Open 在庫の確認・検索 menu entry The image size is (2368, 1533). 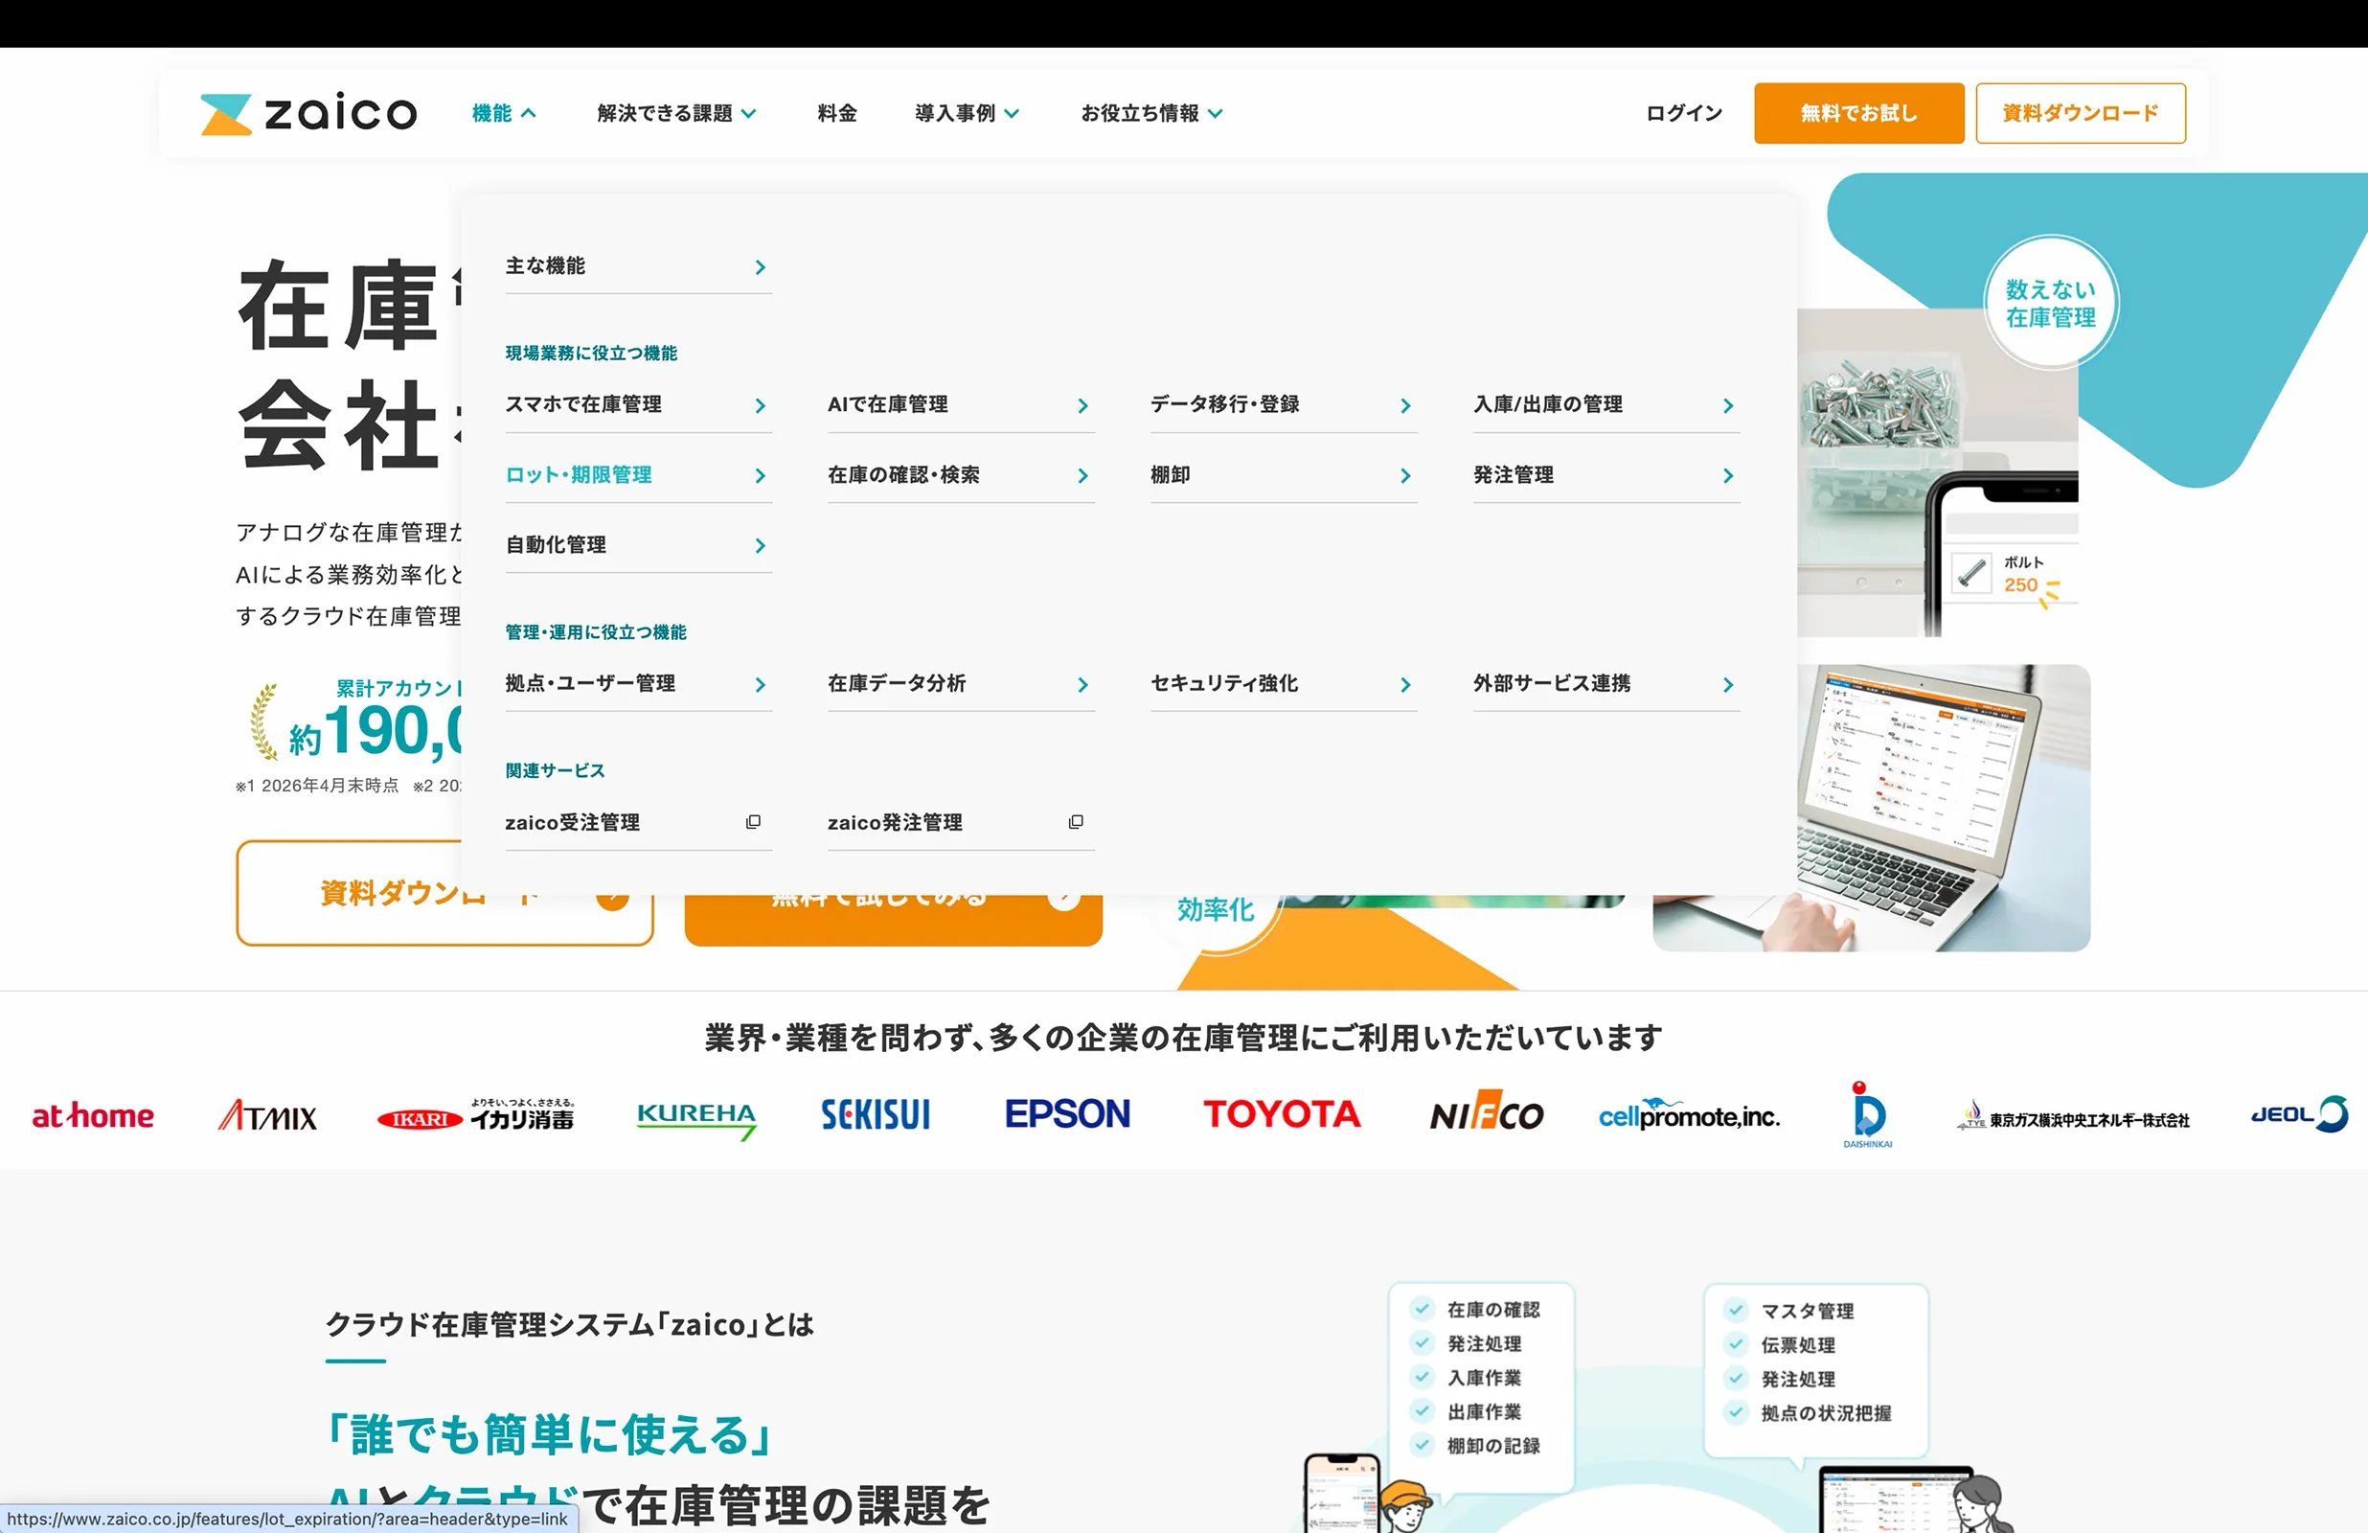(x=961, y=476)
